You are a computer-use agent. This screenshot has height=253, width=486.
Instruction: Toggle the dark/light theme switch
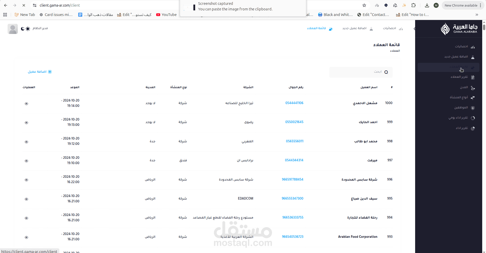pos(25,29)
